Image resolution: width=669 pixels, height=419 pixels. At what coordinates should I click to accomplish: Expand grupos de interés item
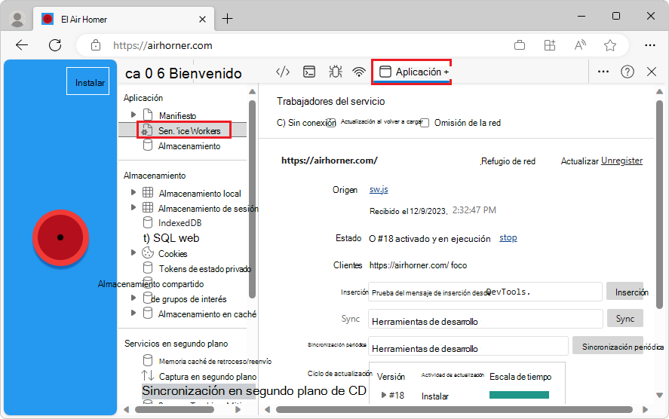pyautogui.click(x=133, y=298)
